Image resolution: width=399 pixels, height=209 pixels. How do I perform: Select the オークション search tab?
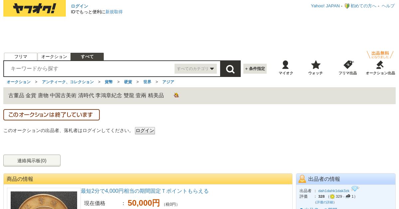[54, 57]
